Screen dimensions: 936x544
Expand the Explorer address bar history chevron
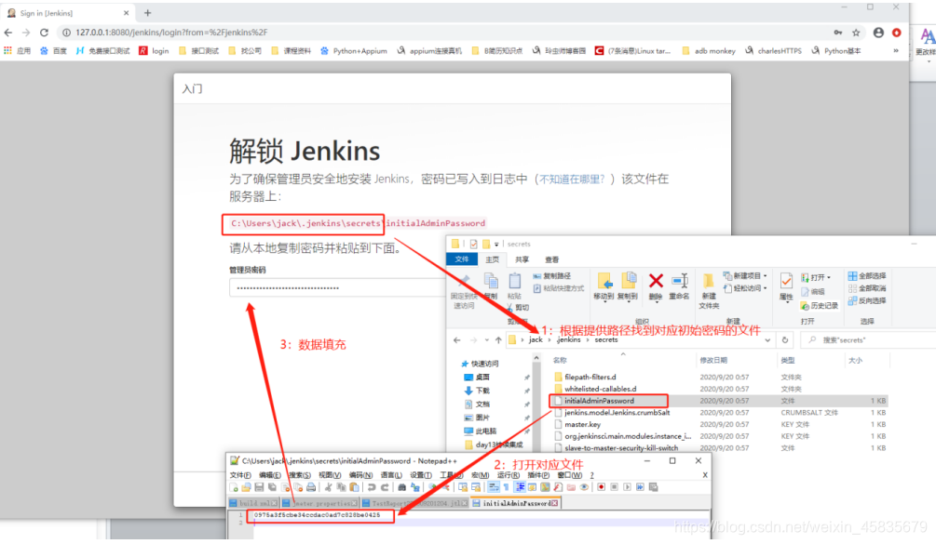tap(767, 340)
